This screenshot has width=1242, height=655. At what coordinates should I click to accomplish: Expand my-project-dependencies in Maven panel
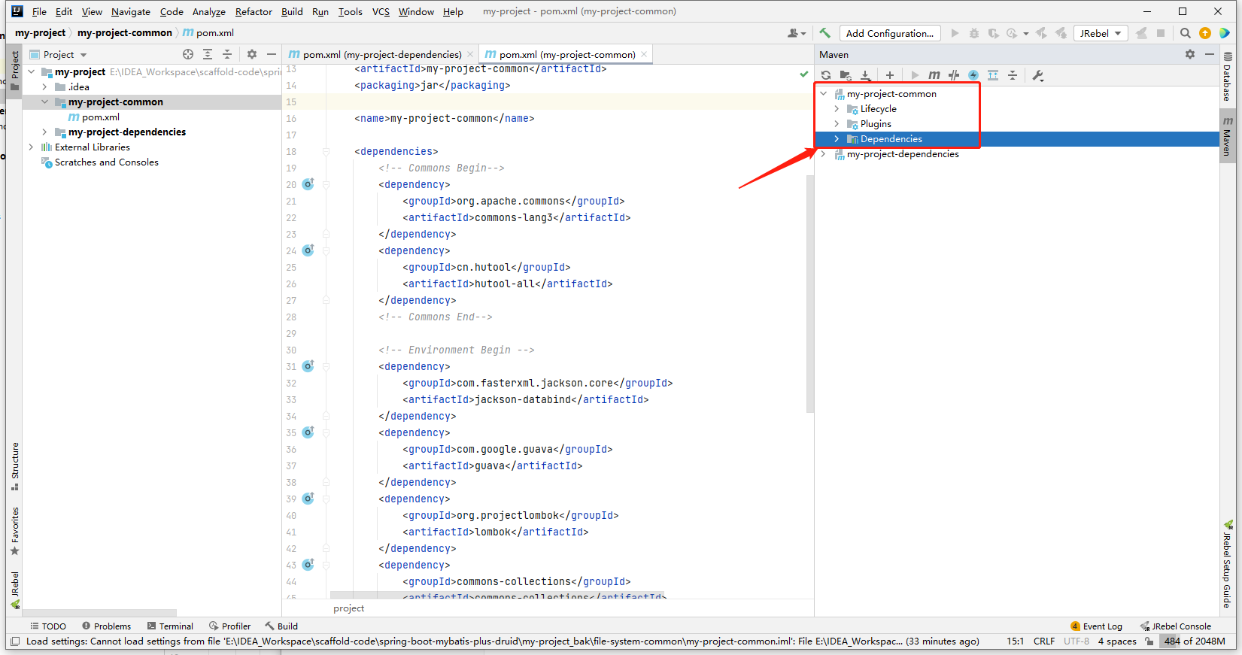823,154
